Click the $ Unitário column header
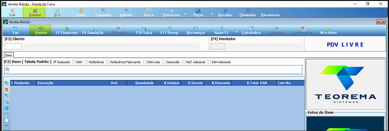 (x=168, y=83)
